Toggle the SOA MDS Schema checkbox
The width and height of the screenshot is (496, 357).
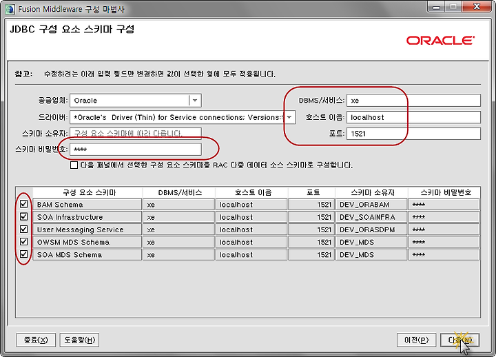[x=23, y=254]
